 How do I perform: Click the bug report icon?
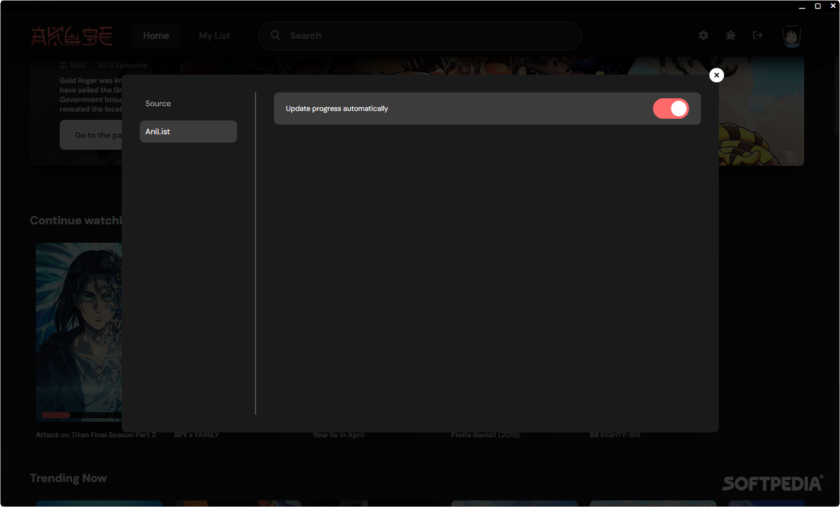730,35
